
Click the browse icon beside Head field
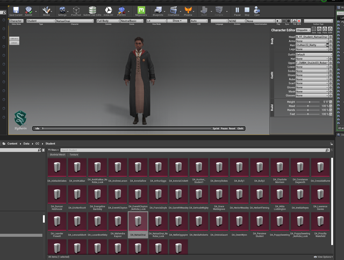pyautogui.click(x=331, y=37)
